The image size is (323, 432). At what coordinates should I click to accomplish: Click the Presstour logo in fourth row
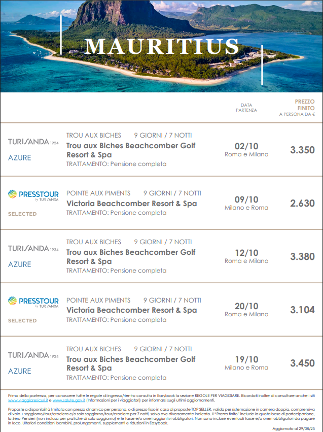point(33,302)
